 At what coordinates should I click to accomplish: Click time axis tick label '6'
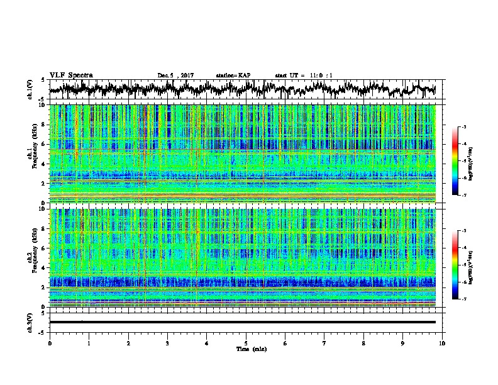point(285,343)
